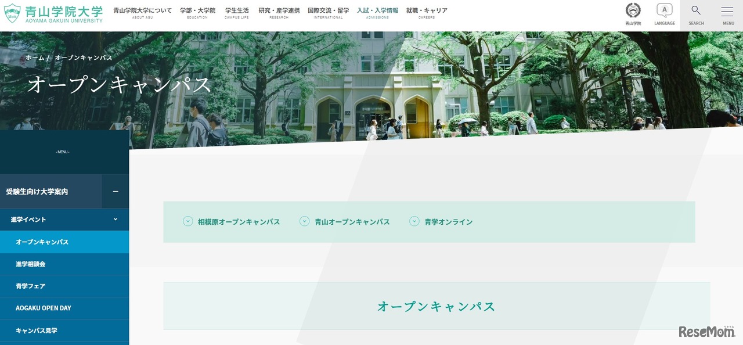743x345 pixels.
Task: Open 研究・産学連携 menu
Action: (279, 13)
